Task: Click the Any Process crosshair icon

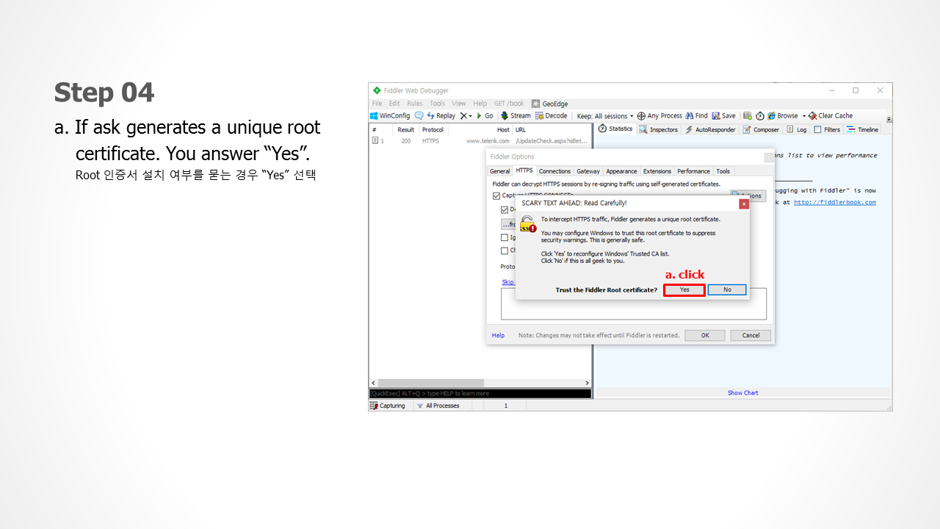Action: [641, 116]
